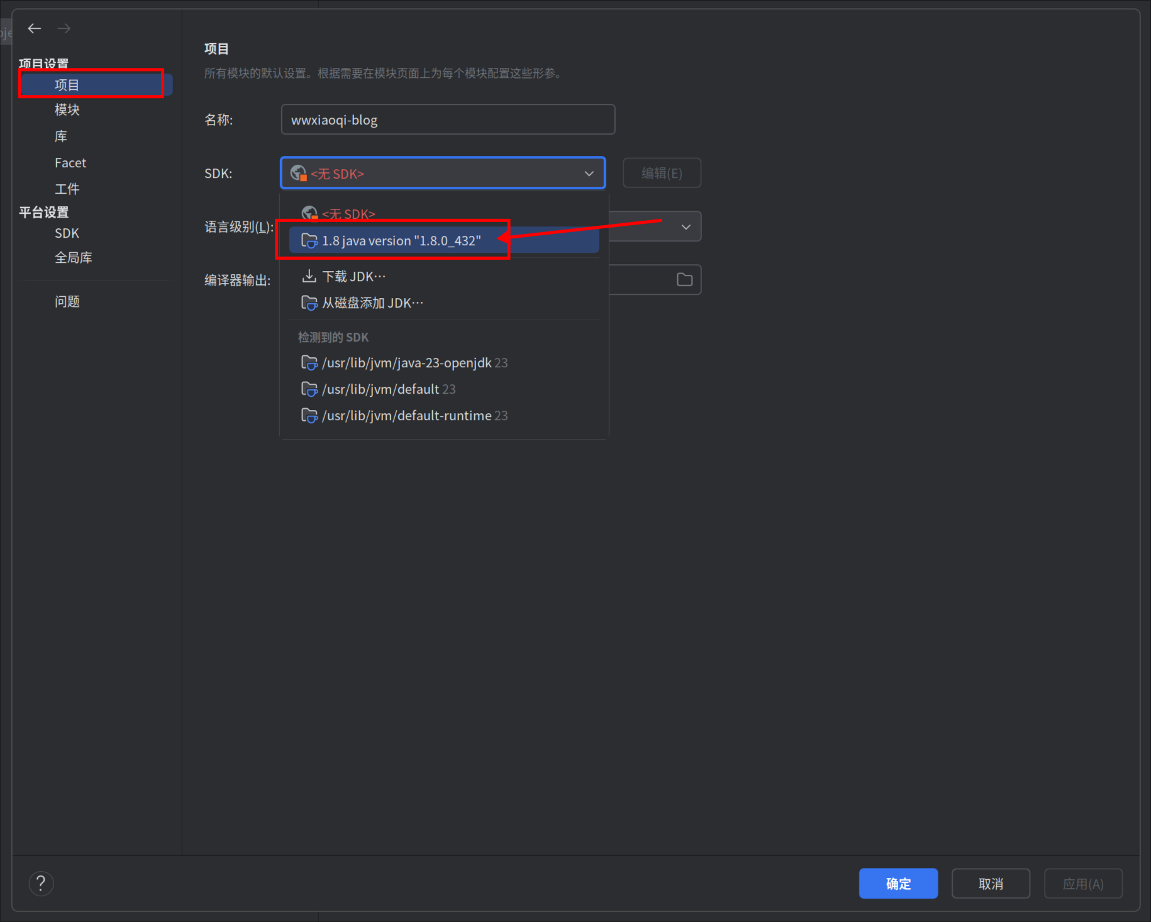Click the forward arrow navigation icon

coord(64,28)
